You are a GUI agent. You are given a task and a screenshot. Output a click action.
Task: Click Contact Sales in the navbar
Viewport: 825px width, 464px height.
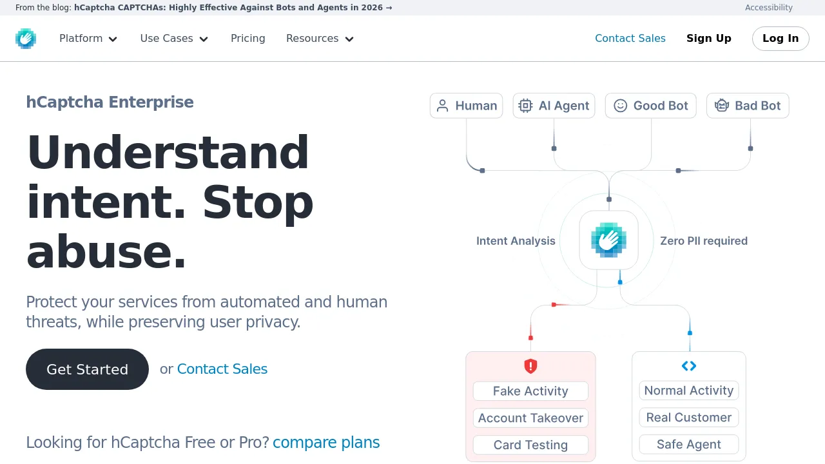click(630, 39)
